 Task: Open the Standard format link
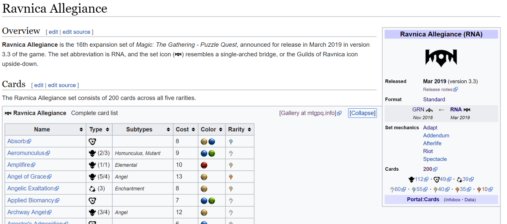tap(434, 99)
